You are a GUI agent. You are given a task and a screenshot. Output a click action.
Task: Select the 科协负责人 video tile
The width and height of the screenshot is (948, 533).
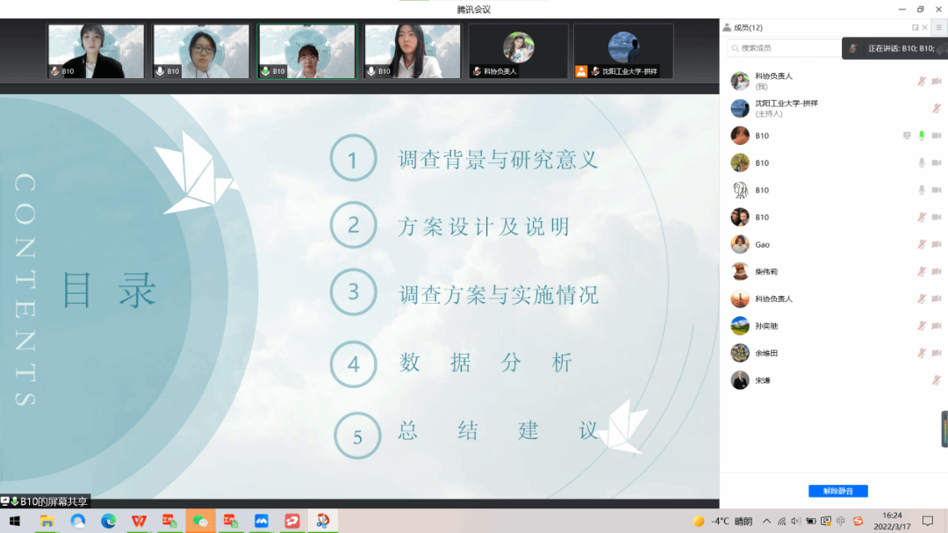[518, 52]
